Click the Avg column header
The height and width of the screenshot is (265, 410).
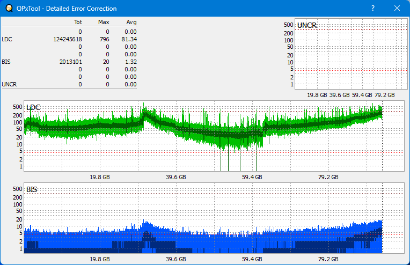(x=131, y=22)
